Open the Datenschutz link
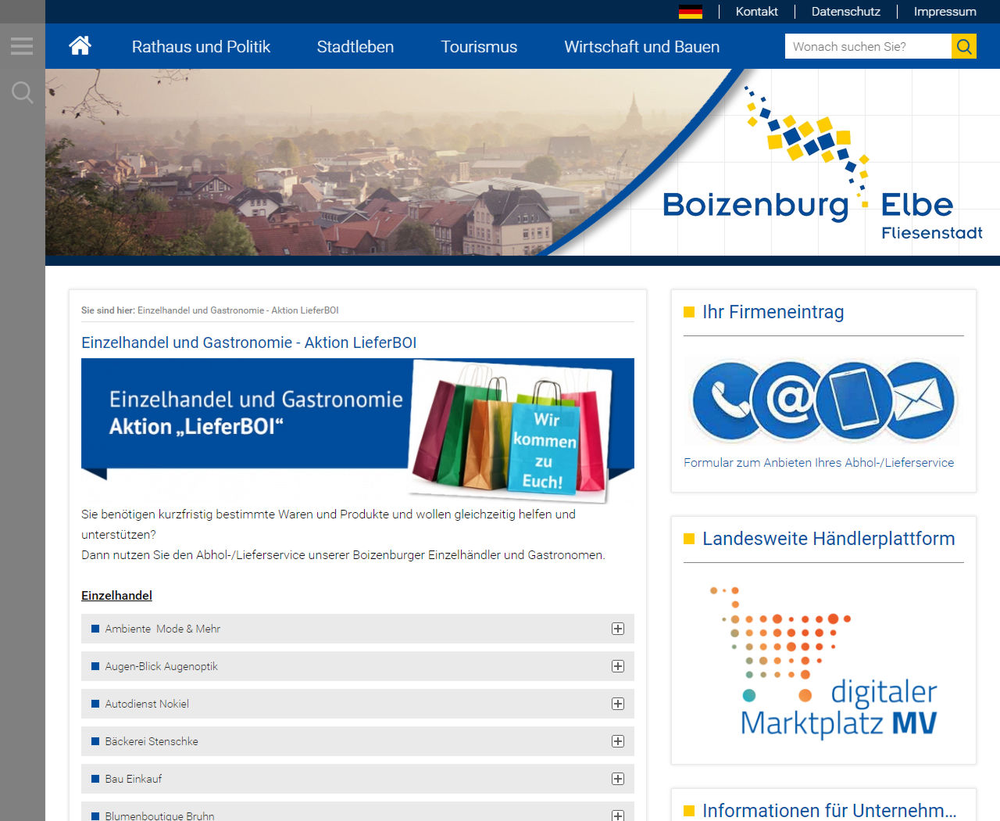This screenshot has width=1000, height=821. click(x=846, y=12)
